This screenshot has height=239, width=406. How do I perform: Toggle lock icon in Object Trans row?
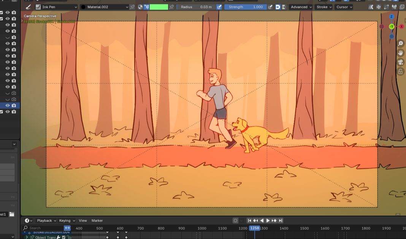tap(69, 237)
